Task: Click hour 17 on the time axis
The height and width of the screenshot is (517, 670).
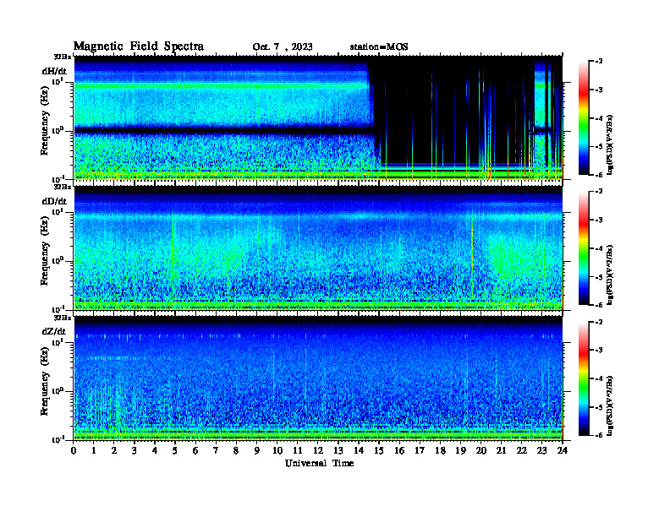Action: click(420, 450)
